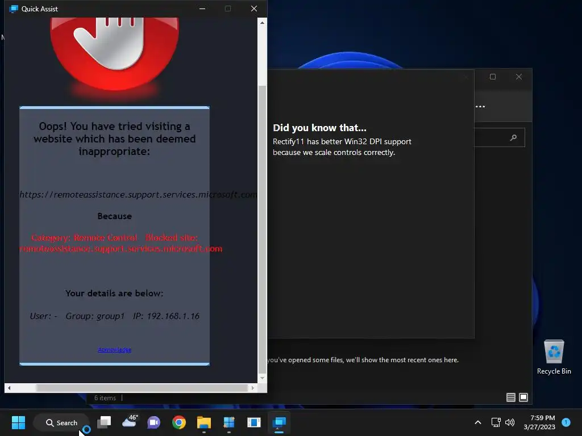Image resolution: width=582 pixels, height=436 pixels.
Task: Launch Google Chrome from taskbar
Action: coord(179,422)
